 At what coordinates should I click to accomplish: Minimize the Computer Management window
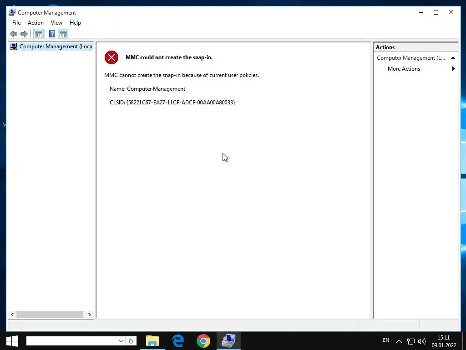point(421,12)
